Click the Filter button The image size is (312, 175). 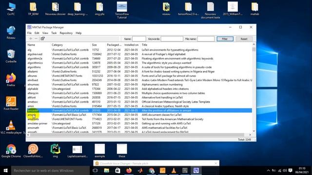tap(225, 39)
